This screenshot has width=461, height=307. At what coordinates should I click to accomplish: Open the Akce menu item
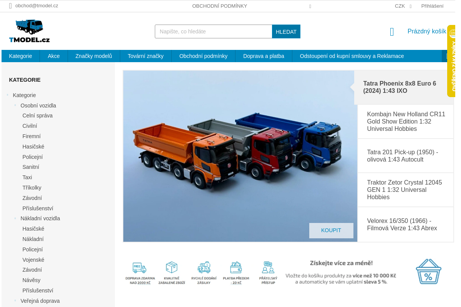[54, 56]
